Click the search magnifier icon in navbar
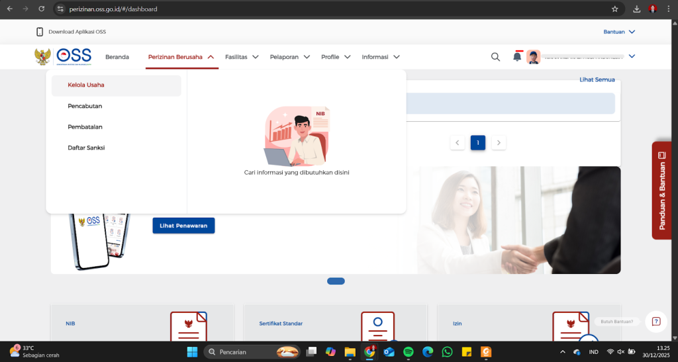 pos(495,57)
